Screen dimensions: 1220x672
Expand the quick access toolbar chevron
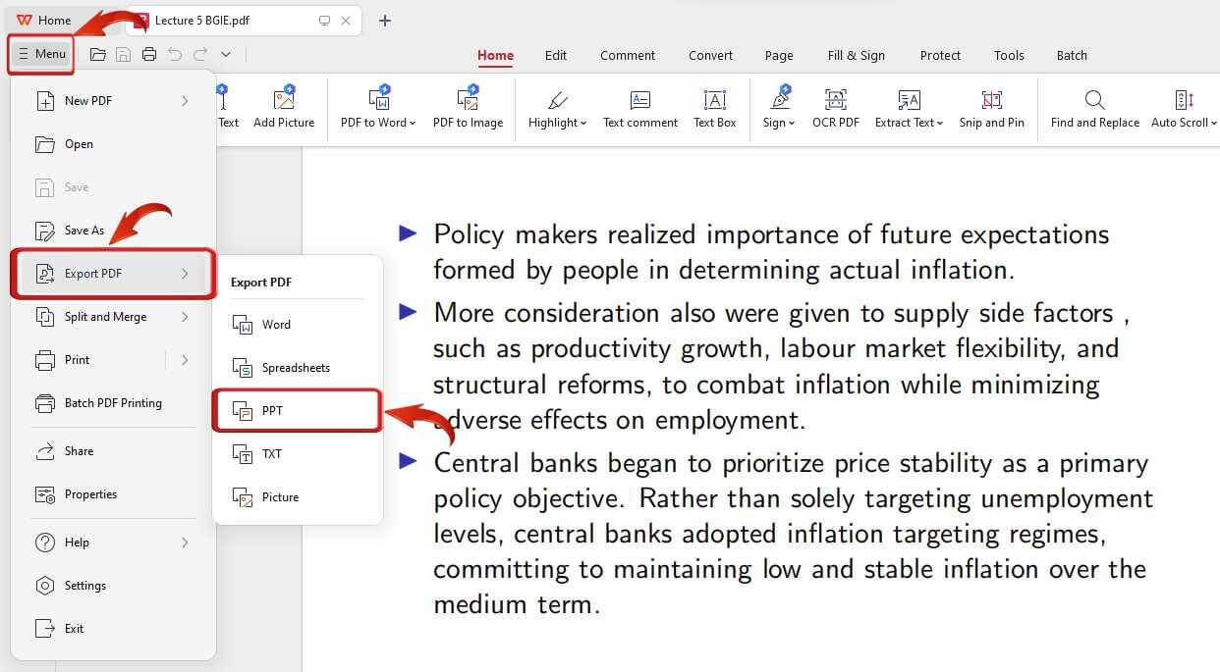click(x=226, y=55)
